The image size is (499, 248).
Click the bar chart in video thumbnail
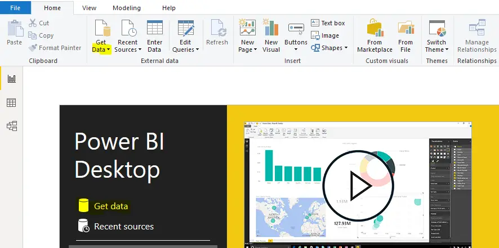tap(293, 165)
